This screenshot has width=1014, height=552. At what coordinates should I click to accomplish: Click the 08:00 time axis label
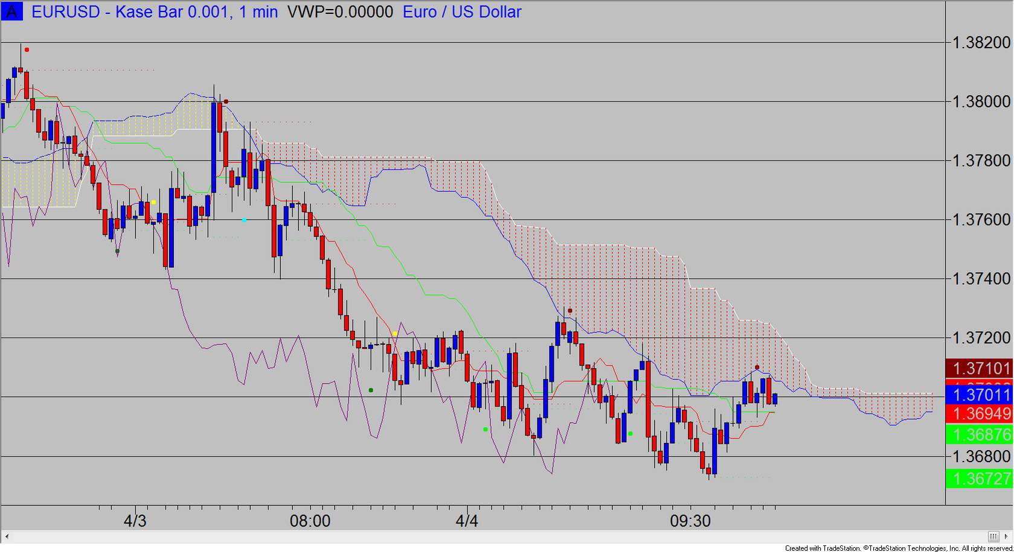point(310,521)
